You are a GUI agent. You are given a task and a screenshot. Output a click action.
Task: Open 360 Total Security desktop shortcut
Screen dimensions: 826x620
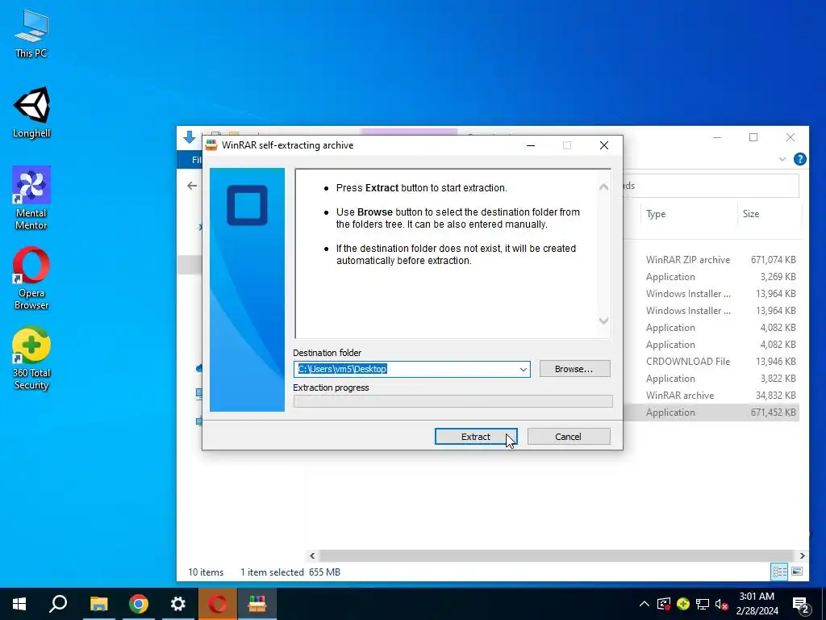coord(31,358)
